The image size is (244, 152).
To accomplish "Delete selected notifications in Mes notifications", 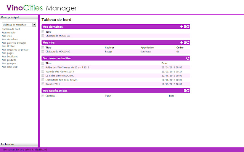I will tap(185, 90).
